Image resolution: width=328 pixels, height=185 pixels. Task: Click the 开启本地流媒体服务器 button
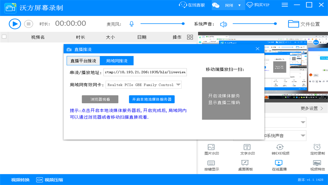click(x=151, y=99)
